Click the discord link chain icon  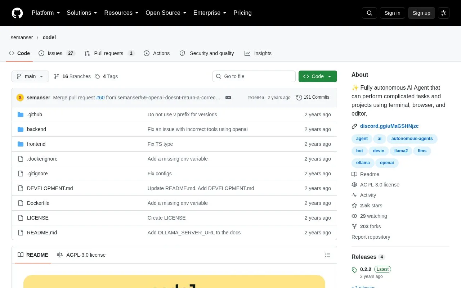(x=354, y=126)
